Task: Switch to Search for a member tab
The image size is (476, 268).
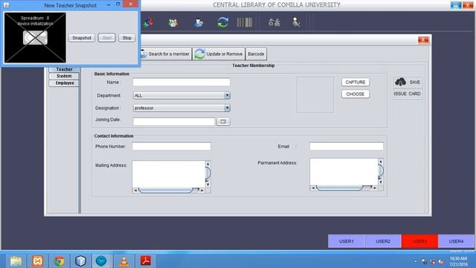Action: (166, 54)
